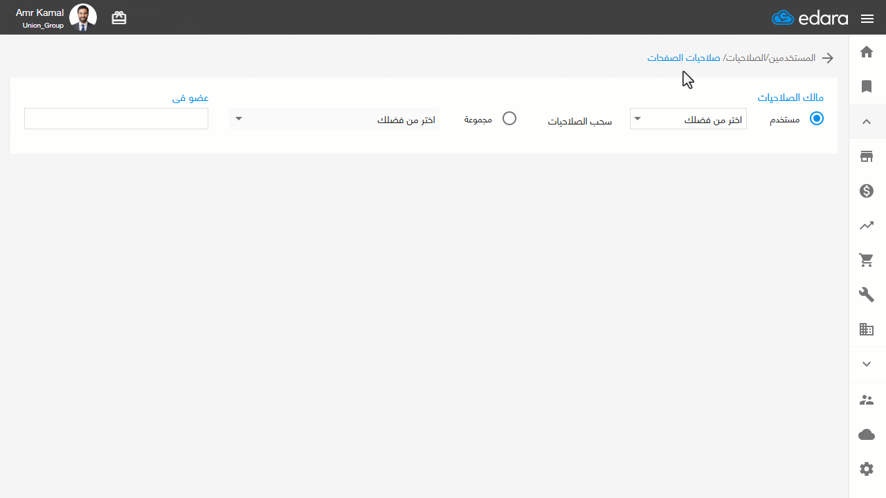Click the عضو فى label text
This screenshot has height=498, width=886.
point(190,98)
